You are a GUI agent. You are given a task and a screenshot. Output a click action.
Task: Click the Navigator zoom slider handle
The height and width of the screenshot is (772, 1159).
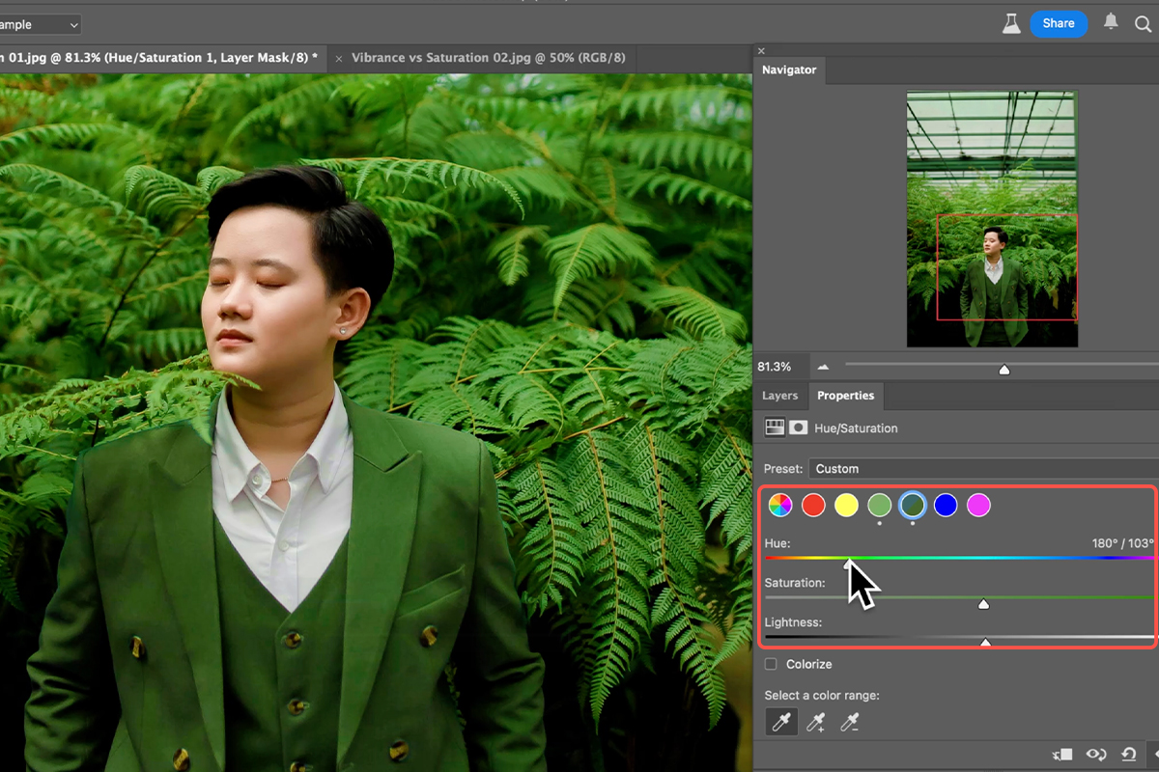point(1004,370)
